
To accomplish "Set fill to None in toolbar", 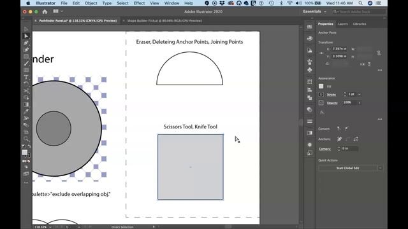I will coord(29,161).
